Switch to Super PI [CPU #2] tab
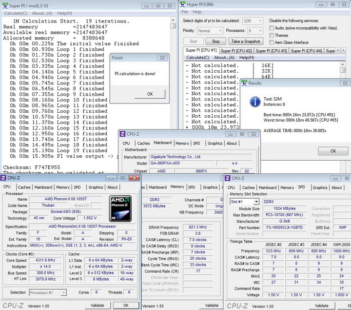Viewport: 351px width, 310px height. pyautogui.click(x=236, y=51)
